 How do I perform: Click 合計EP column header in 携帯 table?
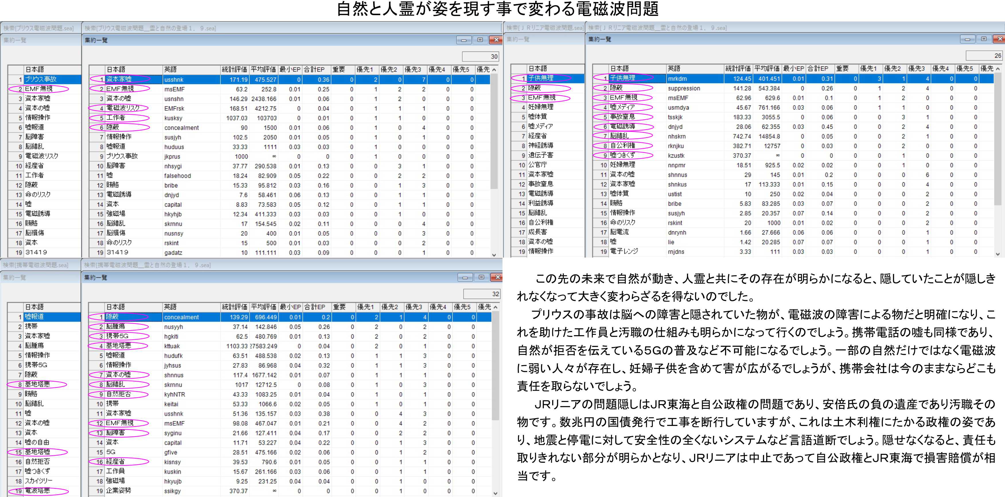(x=314, y=307)
